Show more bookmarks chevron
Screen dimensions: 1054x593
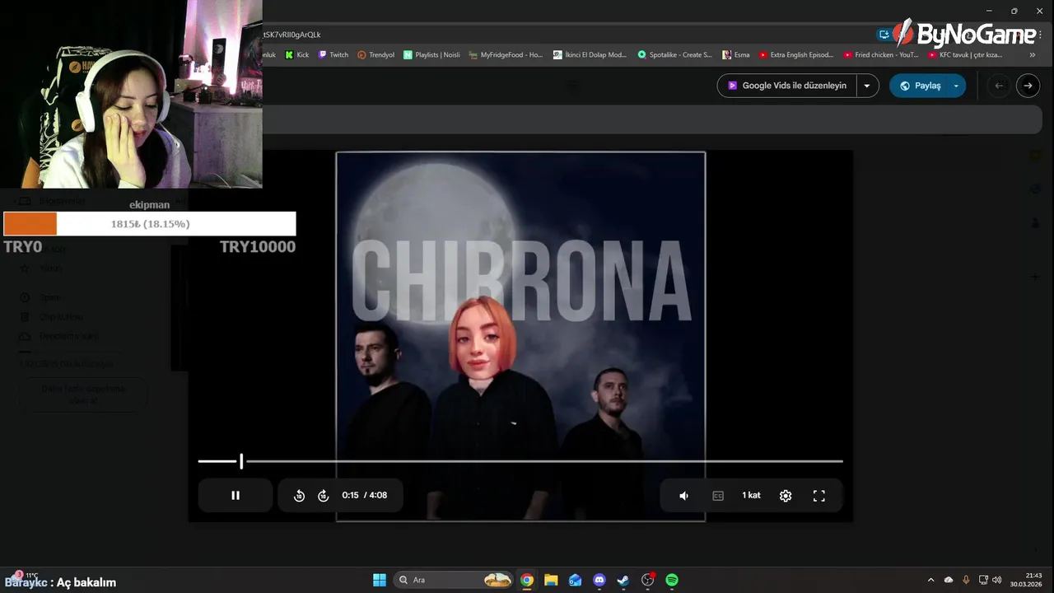(1033, 55)
